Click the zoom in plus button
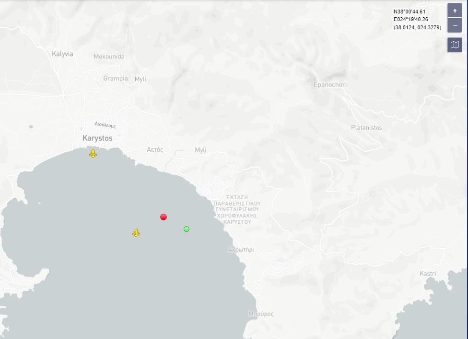468x339 pixels. [x=455, y=11]
